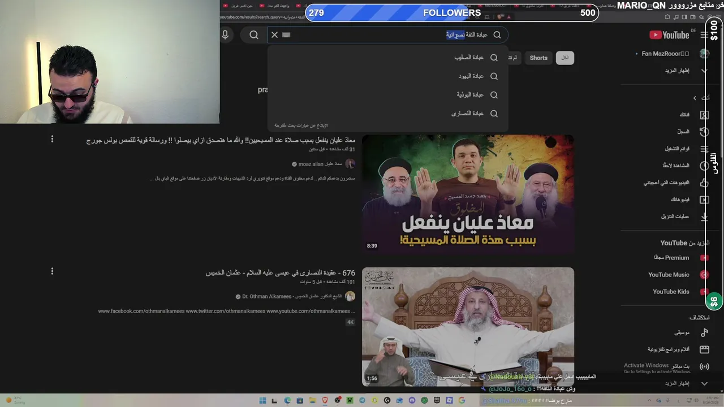Click the report search predictions link
The height and width of the screenshot is (407, 724).
(x=301, y=125)
